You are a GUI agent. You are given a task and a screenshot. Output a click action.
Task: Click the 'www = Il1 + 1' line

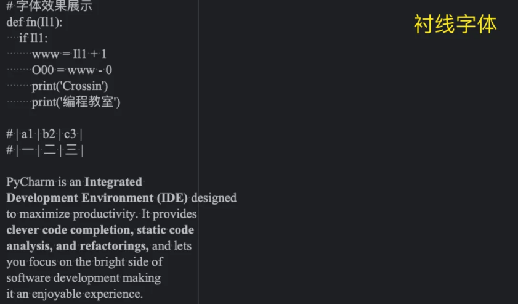[x=69, y=54]
